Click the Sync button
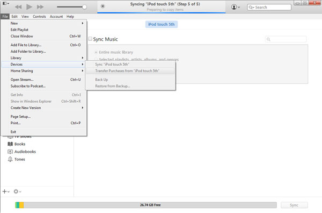Screen dimensions: 322x213 [x=294, y=205]
